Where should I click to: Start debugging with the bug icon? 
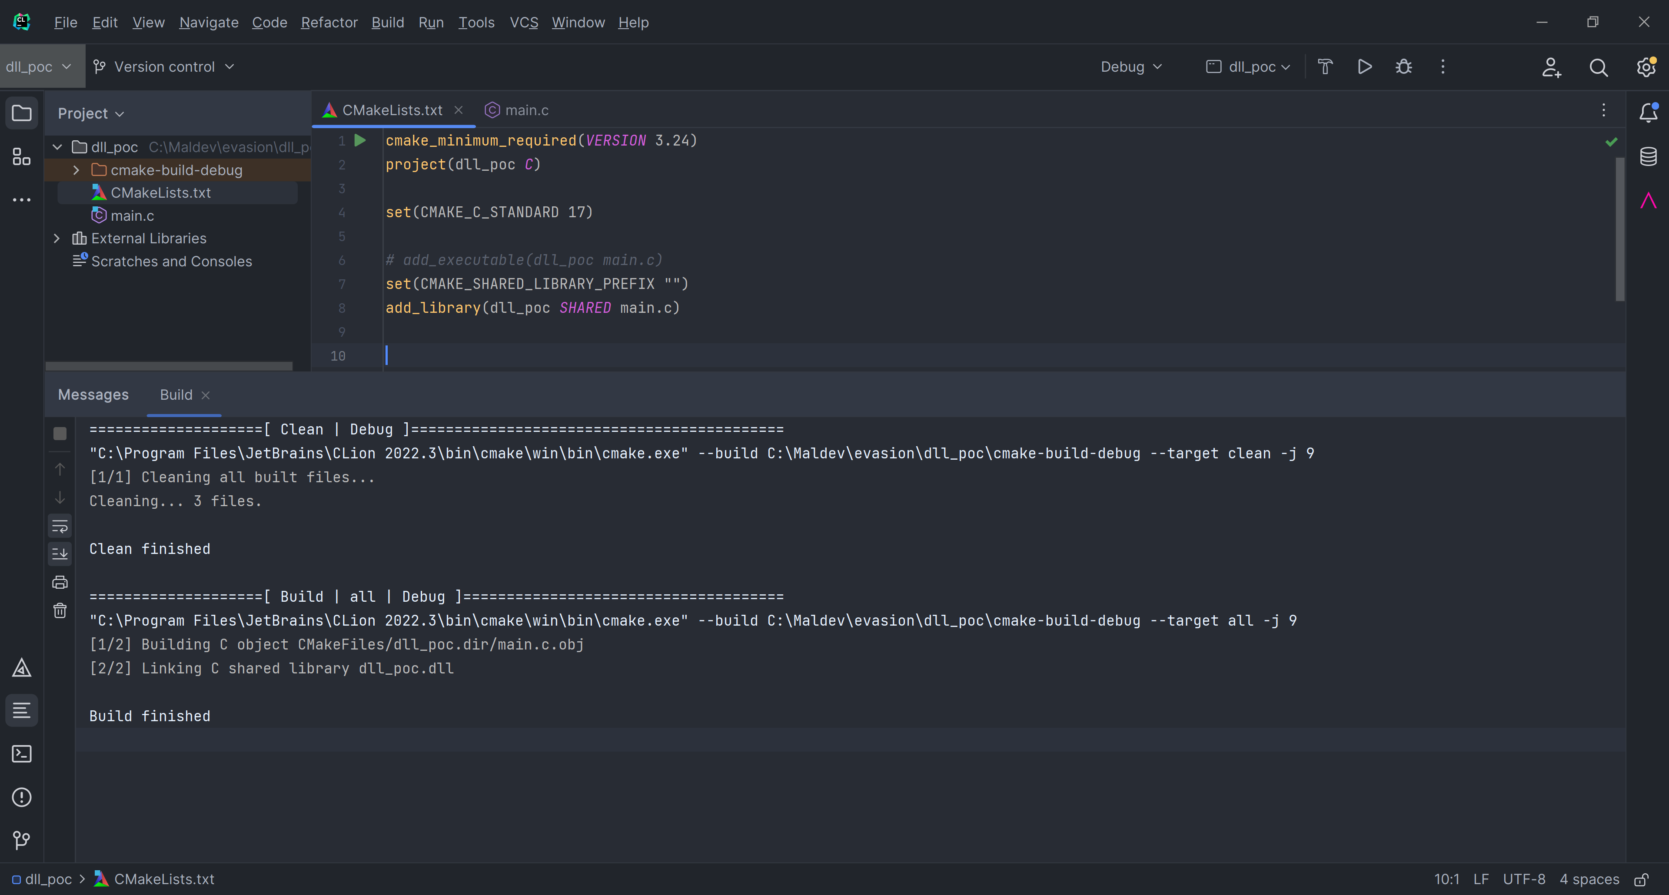click(1403, 67)
